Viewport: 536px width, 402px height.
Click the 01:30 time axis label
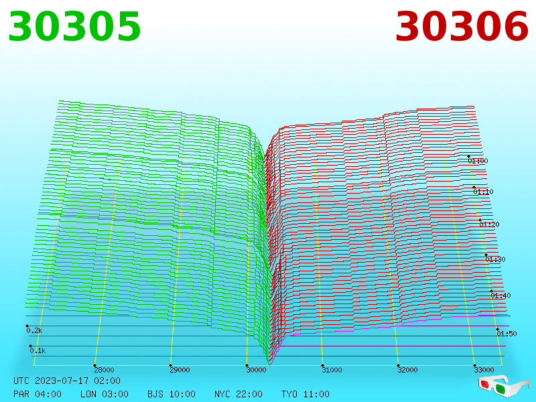pyautogui.click(x=495, y=259)
